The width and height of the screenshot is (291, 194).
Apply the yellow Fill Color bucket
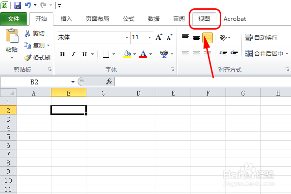click(127, 54)
